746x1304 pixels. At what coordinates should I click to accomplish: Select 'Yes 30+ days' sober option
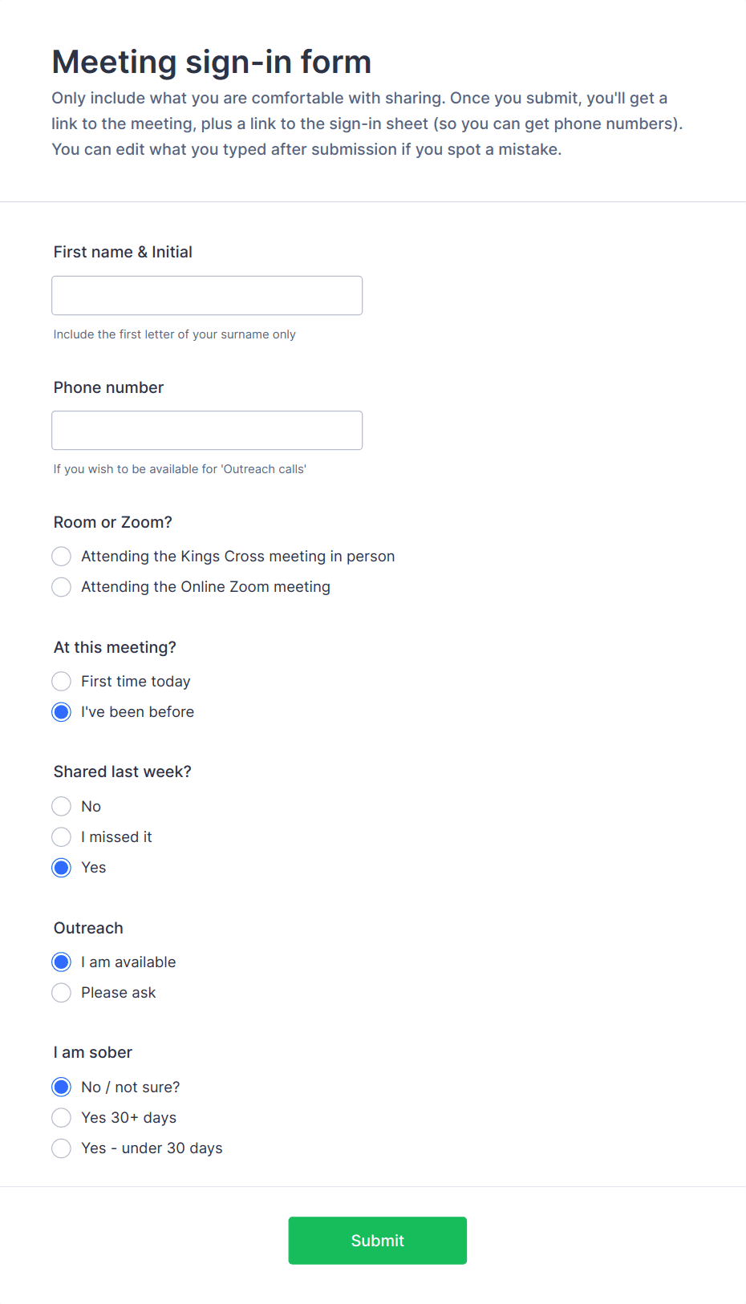61,1117
